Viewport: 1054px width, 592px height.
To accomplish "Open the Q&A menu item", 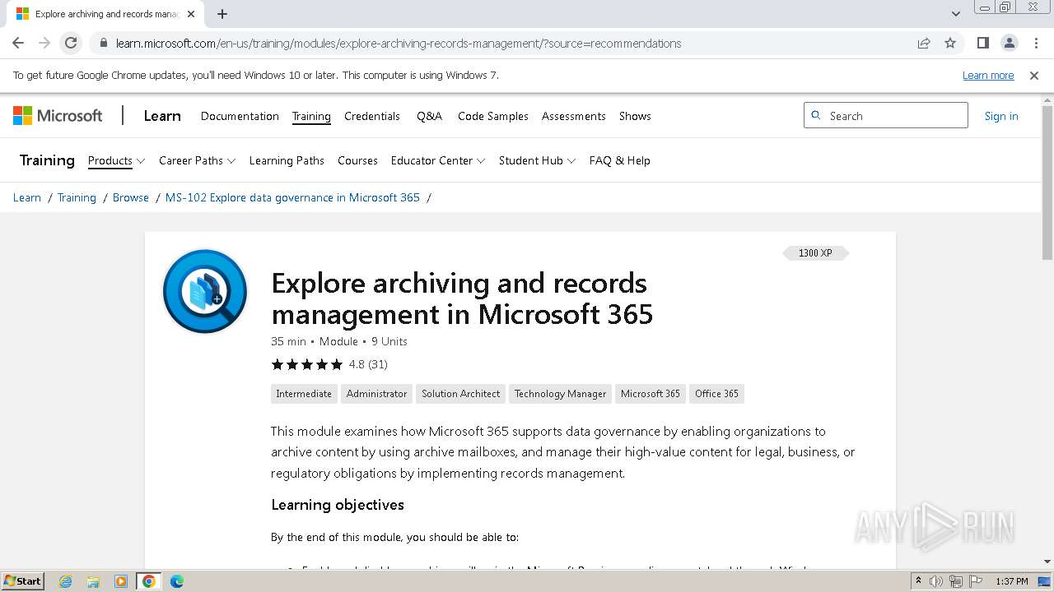I will 429,116.
